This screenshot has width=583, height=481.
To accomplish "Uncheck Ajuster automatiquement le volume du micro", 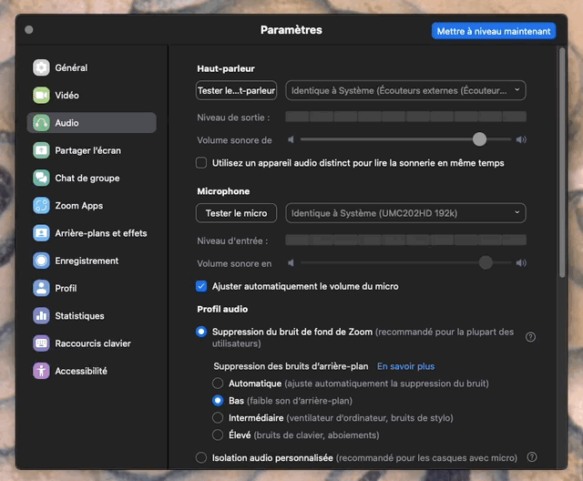I will point(201,286).
